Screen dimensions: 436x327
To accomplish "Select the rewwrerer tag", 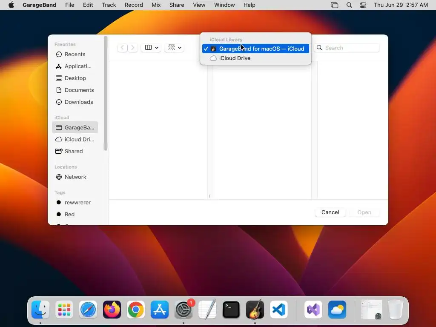I will pyautogui.click(x=75, y=202).
